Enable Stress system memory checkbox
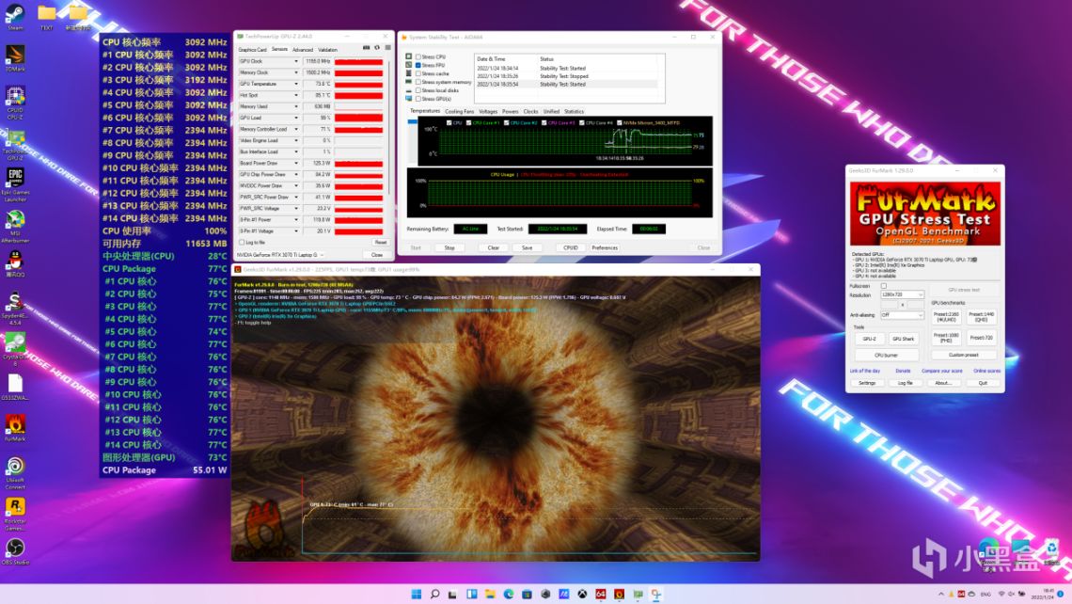The width and height of the screenshot is (1072, 604). point(418,82)
